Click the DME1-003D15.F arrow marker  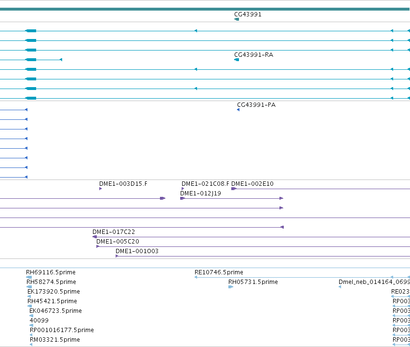[x=100, y=189]
